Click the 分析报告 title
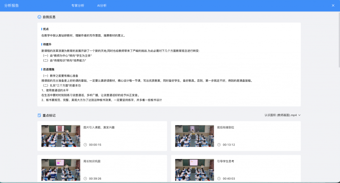340x183 pixels. point(12,5)
